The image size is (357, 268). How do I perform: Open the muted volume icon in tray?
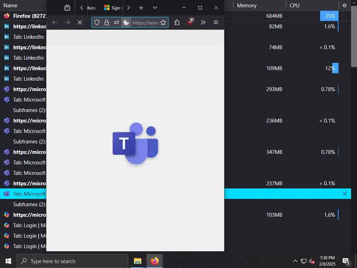coord(312,261)
